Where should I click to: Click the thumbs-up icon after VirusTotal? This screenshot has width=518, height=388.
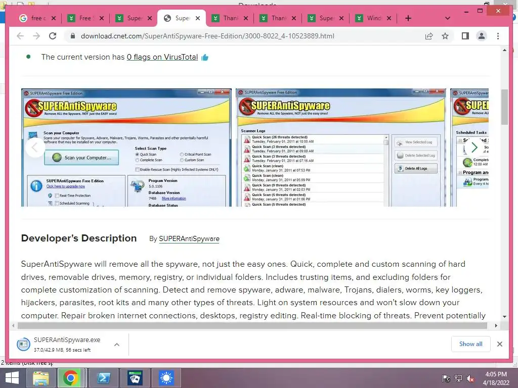[205, 58]
